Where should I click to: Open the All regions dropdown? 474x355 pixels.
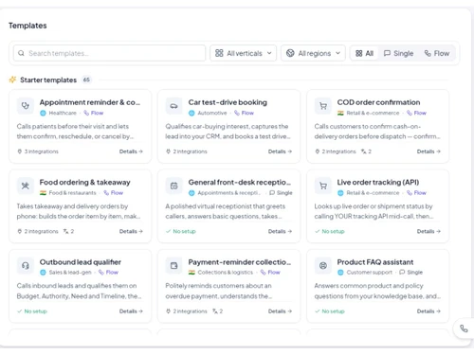click(x=313, y=53)
